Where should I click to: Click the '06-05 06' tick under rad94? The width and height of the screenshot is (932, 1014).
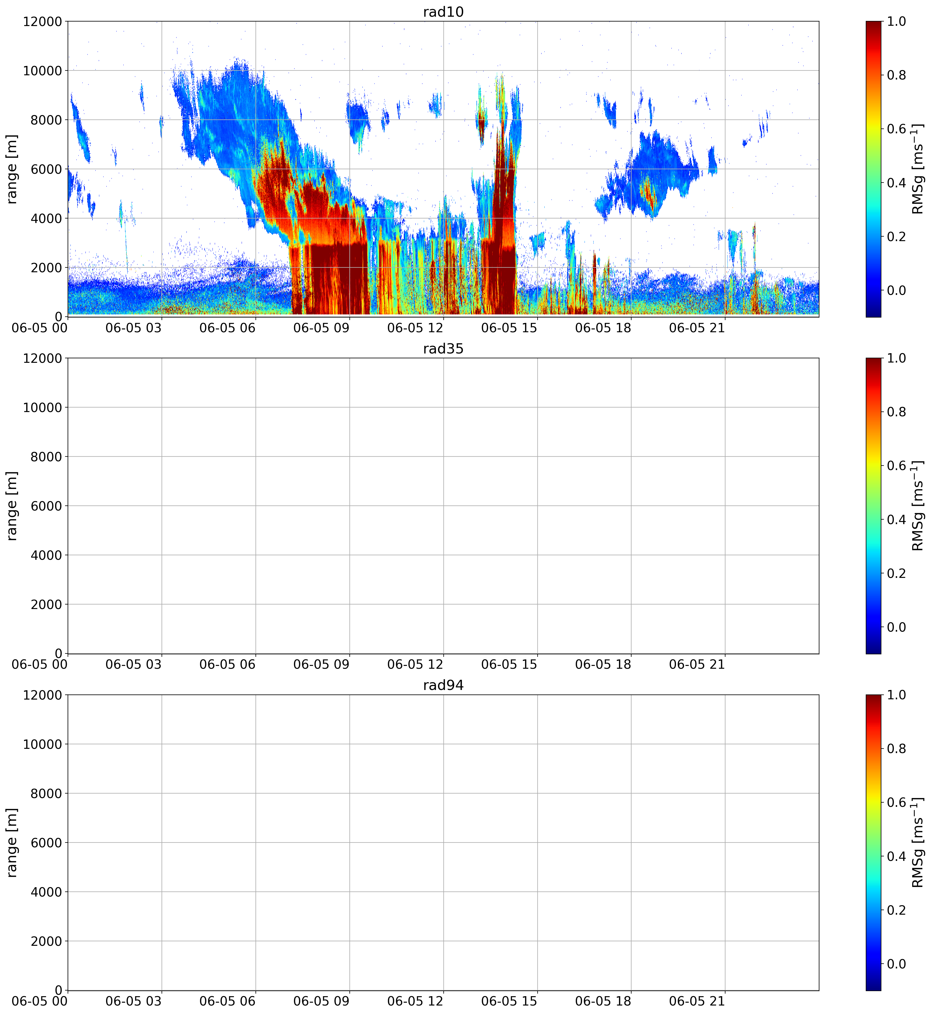click(227, 1001)
